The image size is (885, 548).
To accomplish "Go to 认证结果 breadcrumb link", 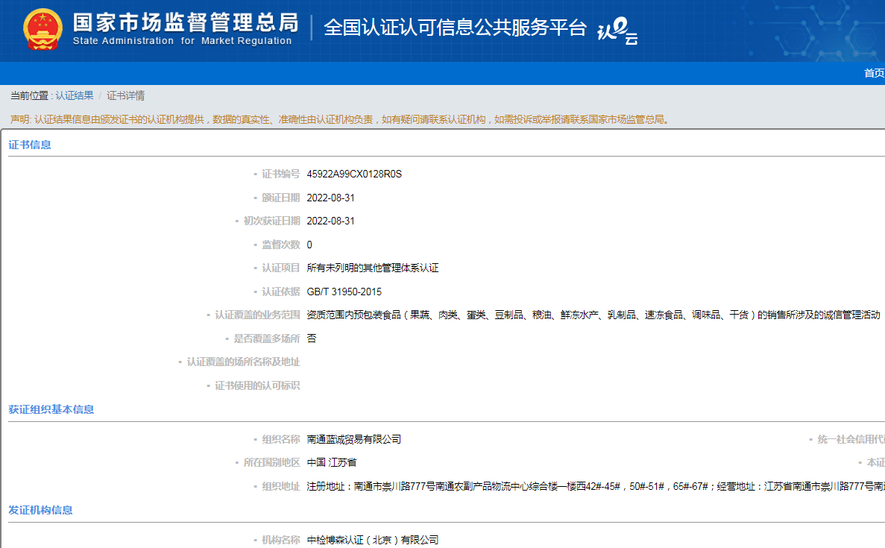I will (x=75, y=95).
